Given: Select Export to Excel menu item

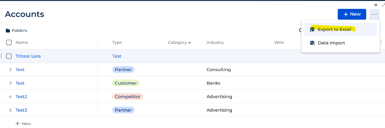Looking at the screenshot, I should tap(340, 29).
